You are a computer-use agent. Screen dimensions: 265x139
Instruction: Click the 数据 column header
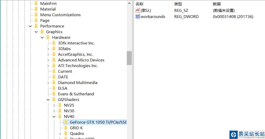217,4
